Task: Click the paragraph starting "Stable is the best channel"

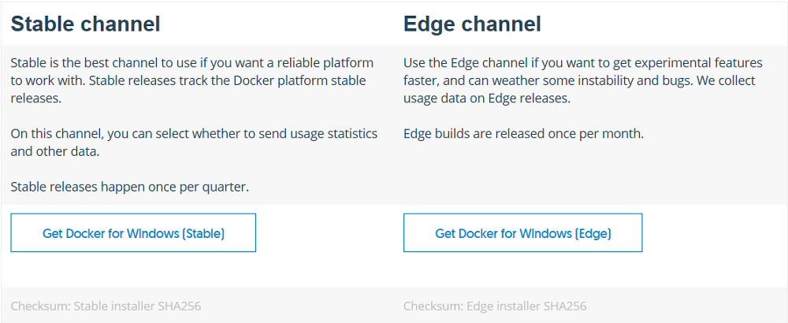Action: coord(192,80)
